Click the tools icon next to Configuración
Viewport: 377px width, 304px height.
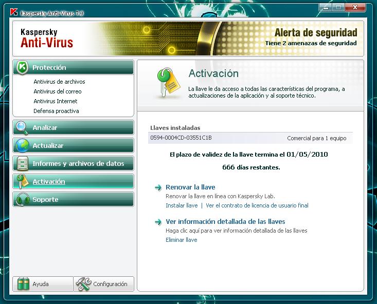83,284
